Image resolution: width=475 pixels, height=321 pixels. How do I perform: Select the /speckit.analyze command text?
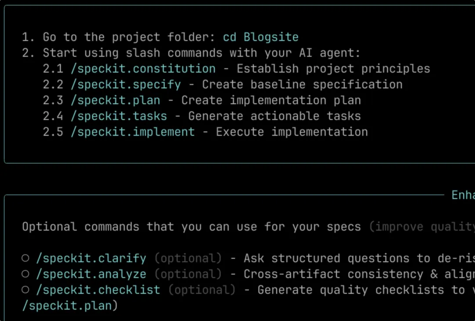pos(91,274)
